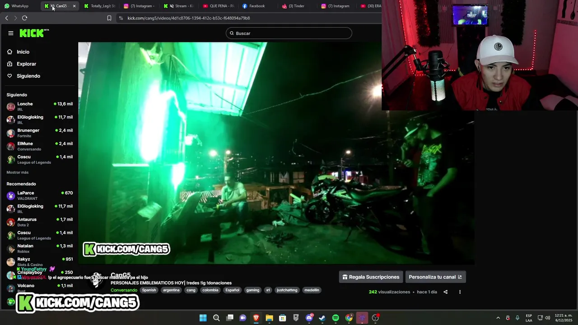Select the Spanish tag

[x=149, y=290]
